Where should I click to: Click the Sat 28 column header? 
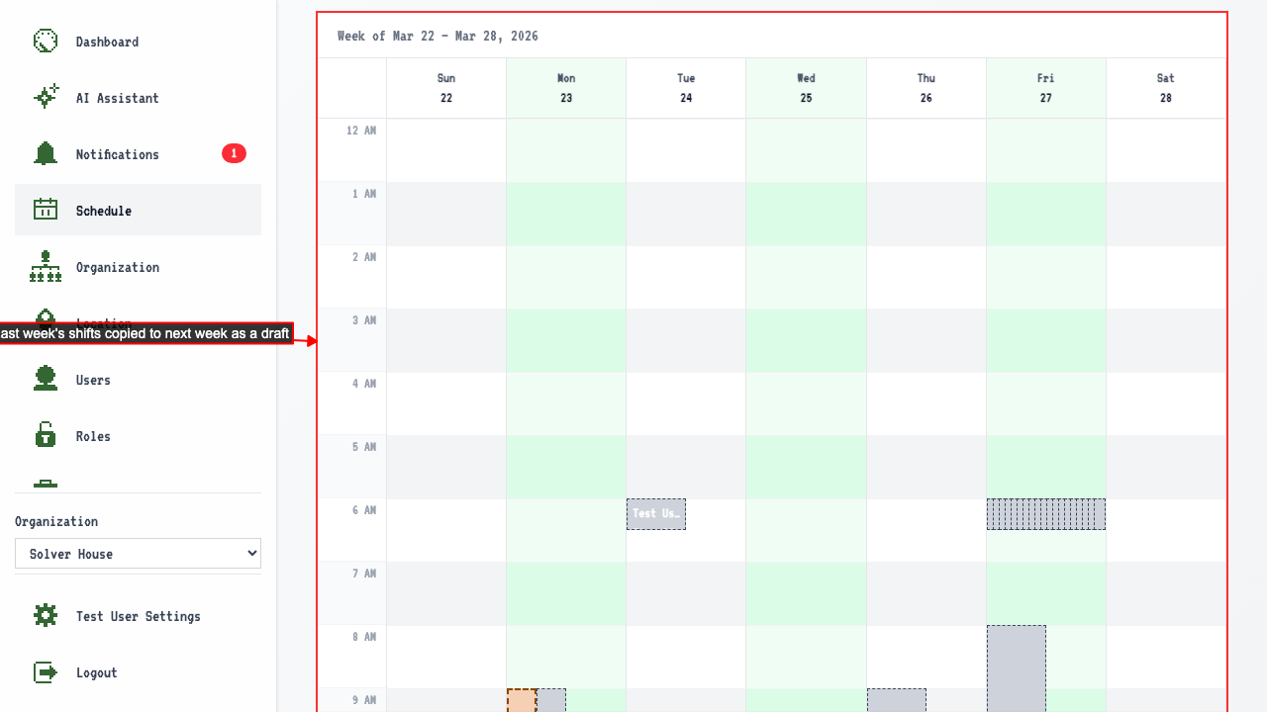(x=1166, y=88)
